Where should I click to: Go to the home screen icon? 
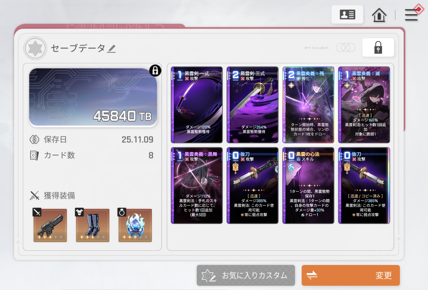point(379,15)
